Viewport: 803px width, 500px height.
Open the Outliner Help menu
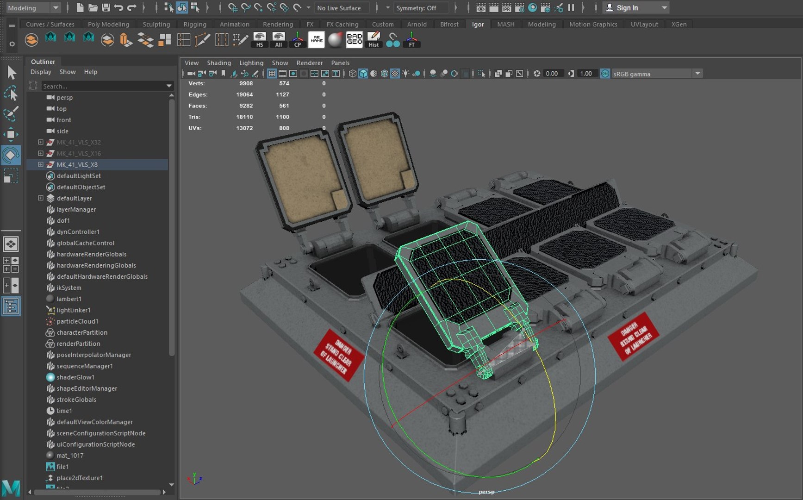coord(91,72)
